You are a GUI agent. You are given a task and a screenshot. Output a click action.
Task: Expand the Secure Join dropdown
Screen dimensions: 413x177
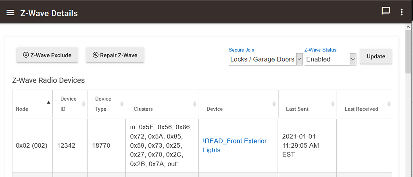point(299,59)
